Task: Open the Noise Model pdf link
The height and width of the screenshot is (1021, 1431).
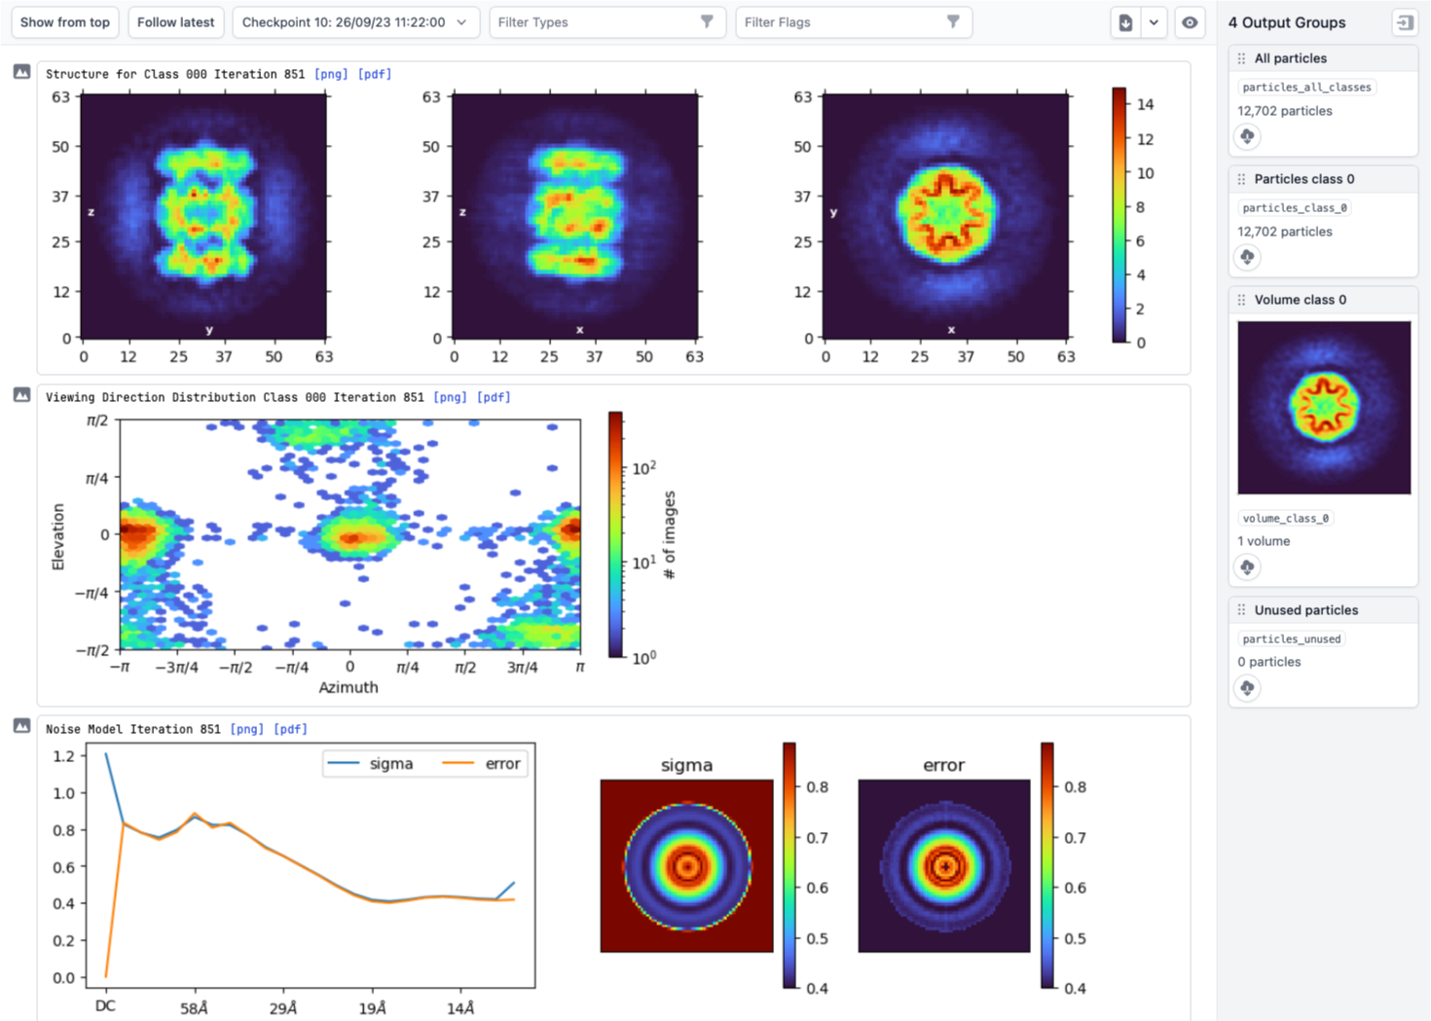Action: (290, 729)
